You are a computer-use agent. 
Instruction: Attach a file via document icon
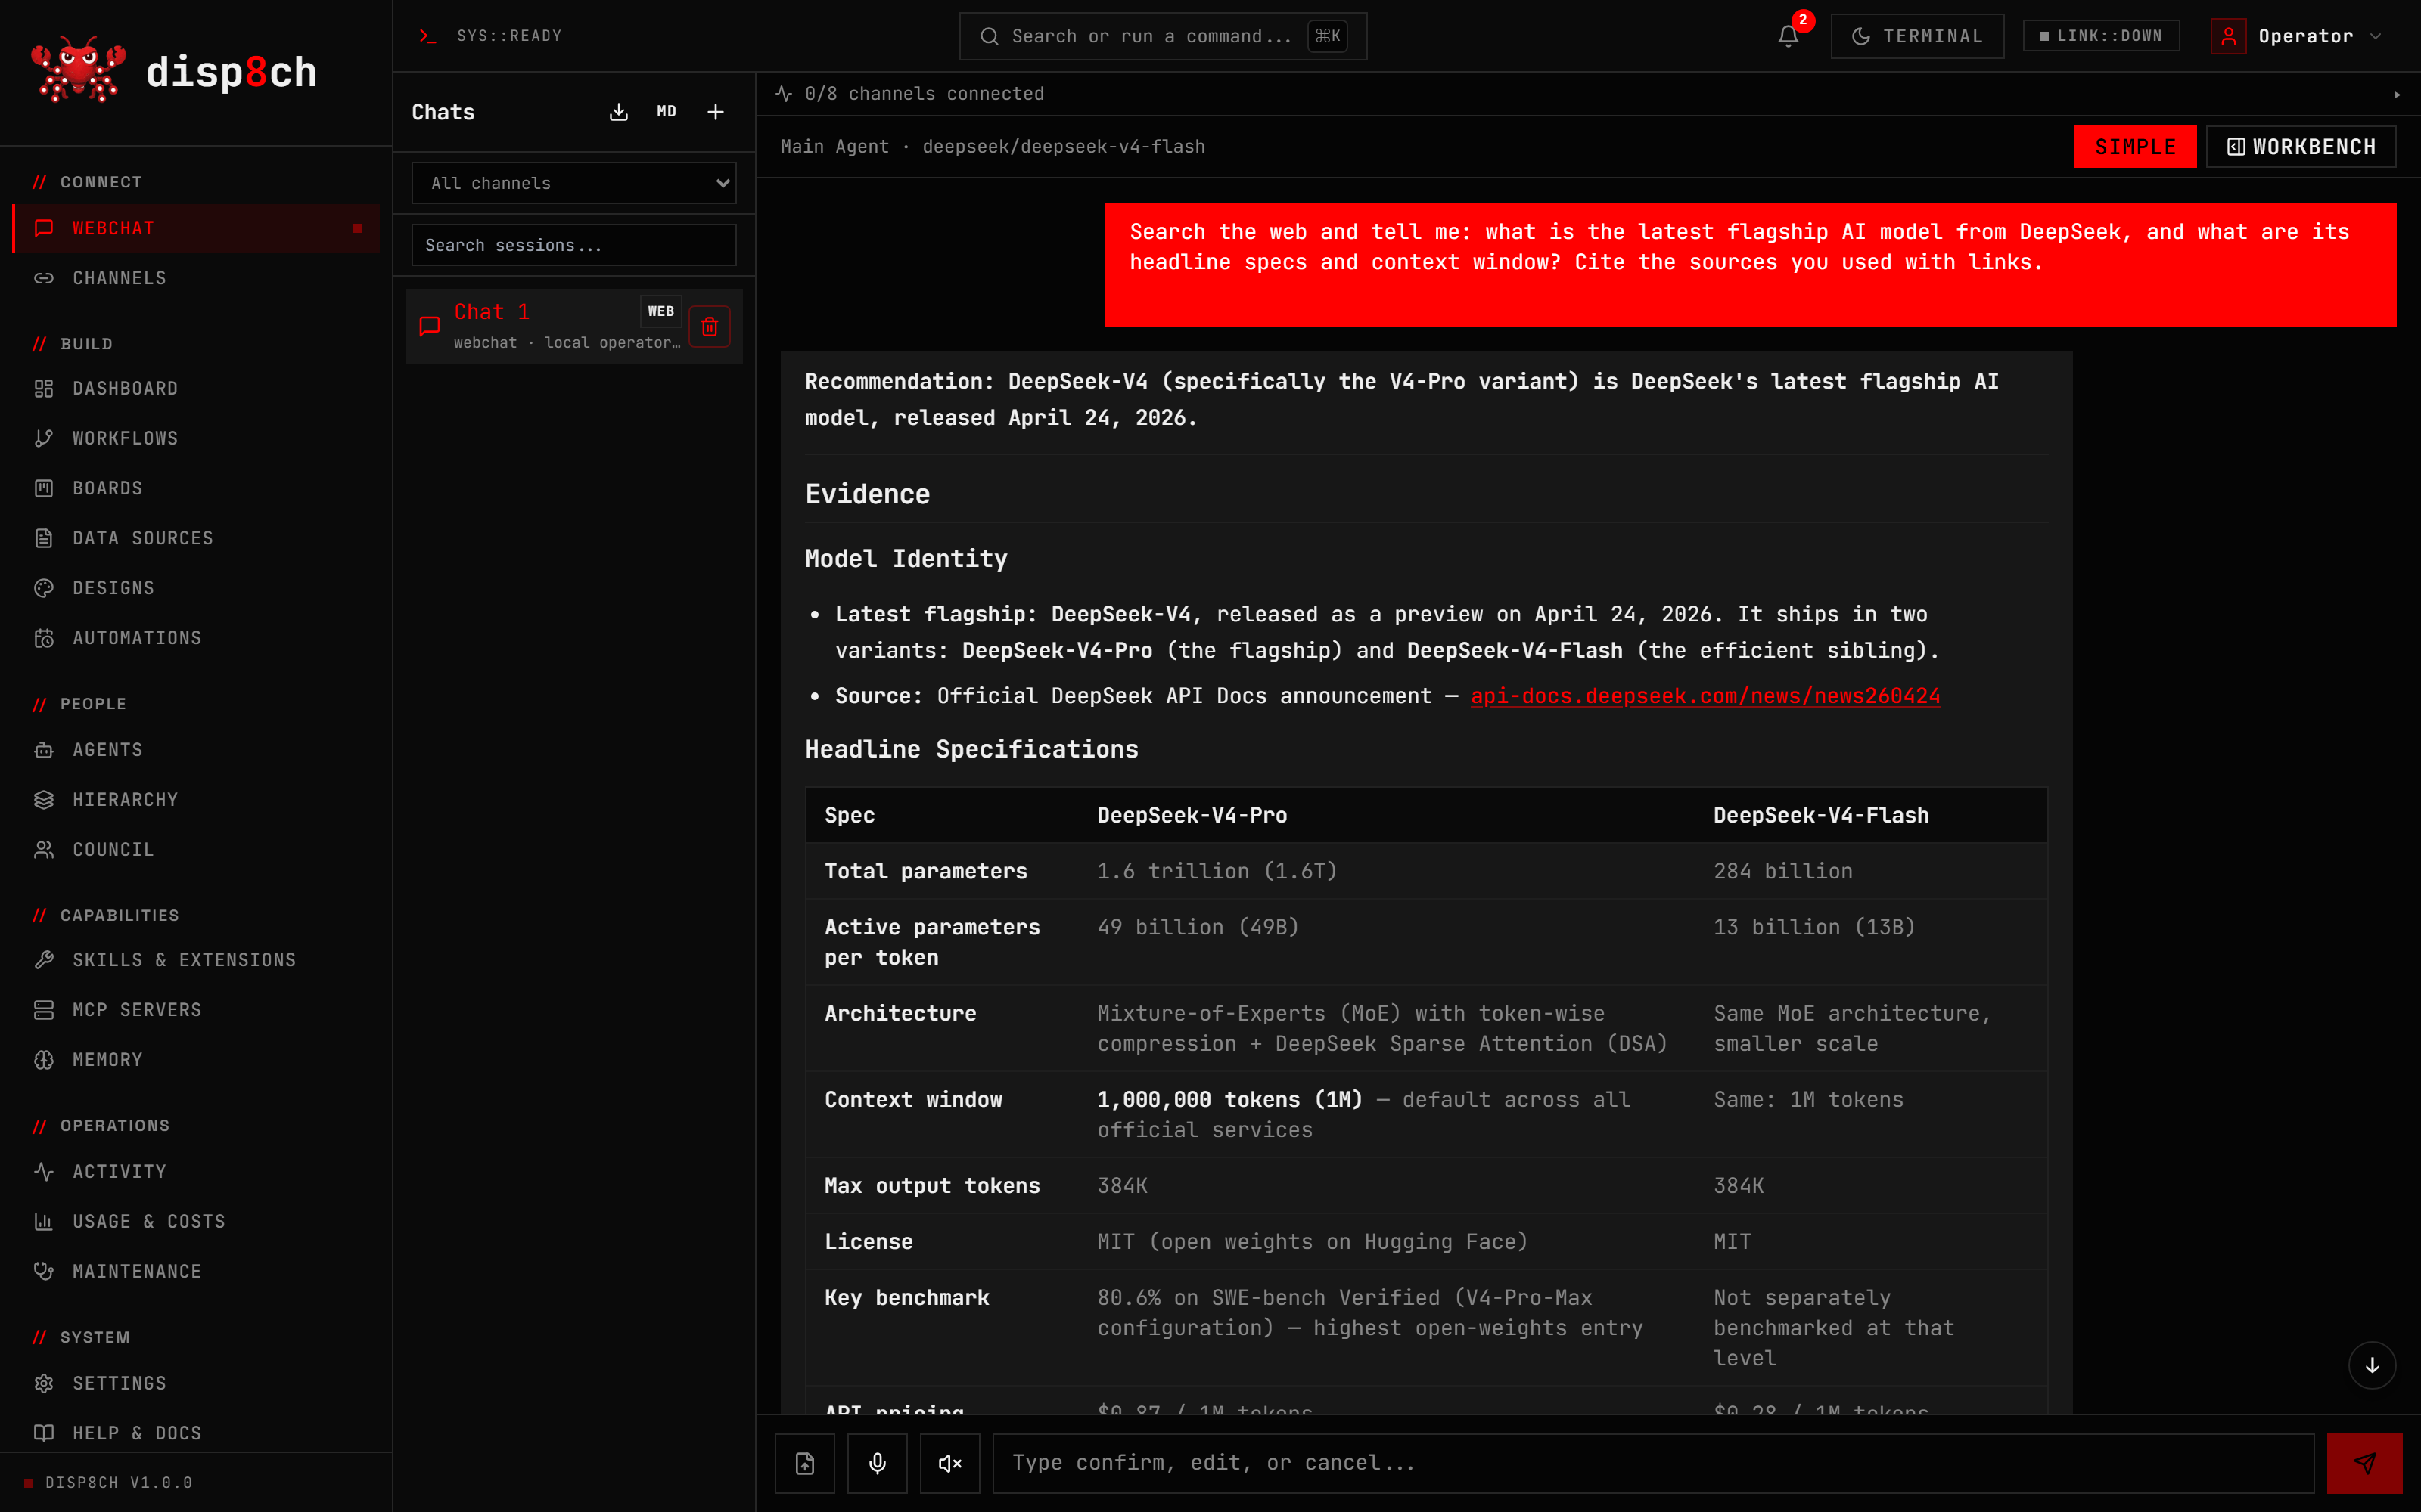point(804,1463)
